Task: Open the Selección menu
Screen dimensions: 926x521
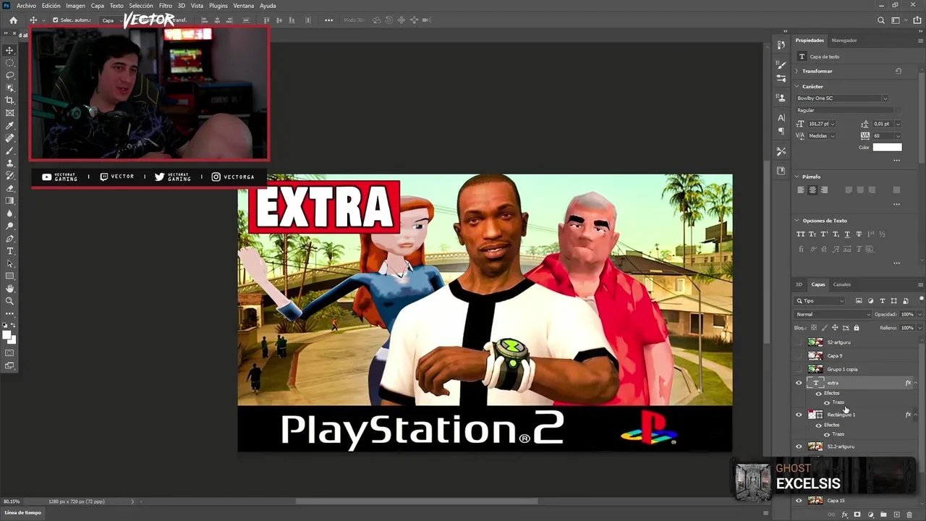Action: [x=141, y=6]
